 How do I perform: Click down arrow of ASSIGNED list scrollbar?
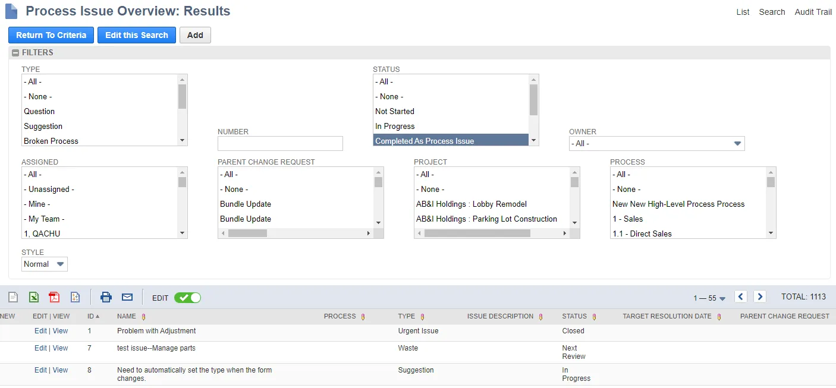tap(182, 234)
